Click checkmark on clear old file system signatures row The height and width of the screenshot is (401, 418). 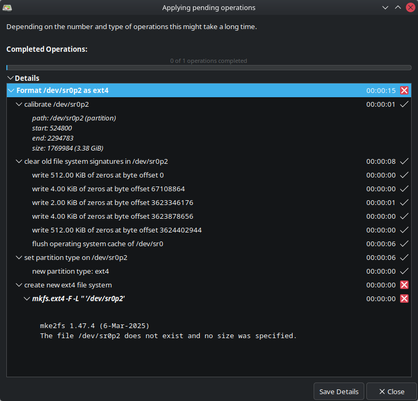pos(404,161)
